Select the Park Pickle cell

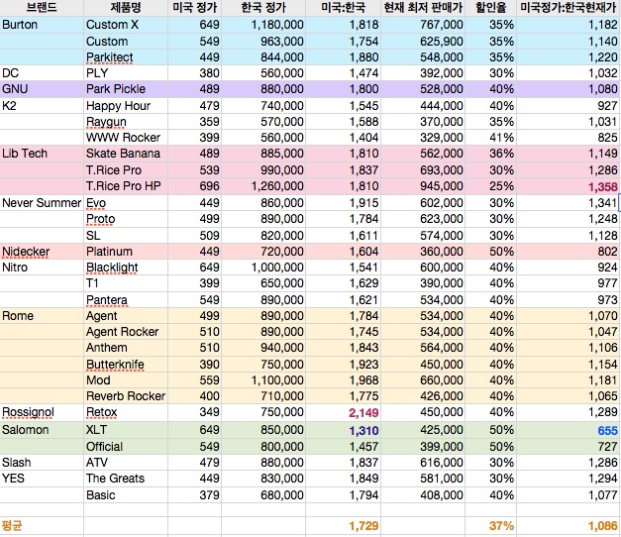[x=126, y=89]
